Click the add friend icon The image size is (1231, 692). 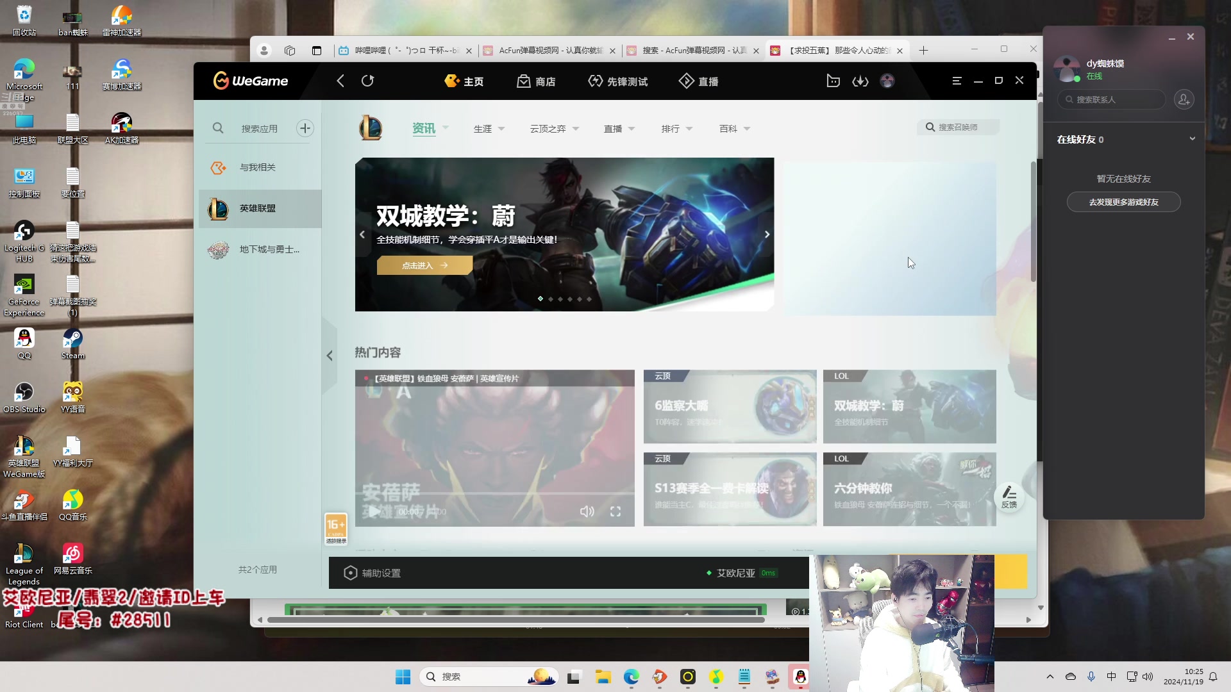click(x=1184, y=99)
